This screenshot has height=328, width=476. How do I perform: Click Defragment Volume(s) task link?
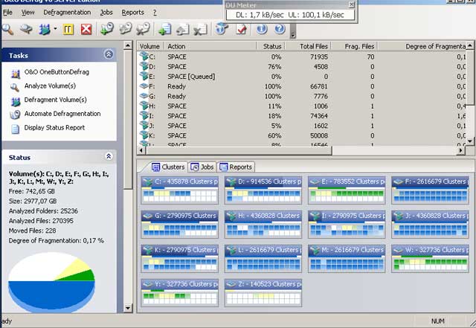[56, 100]
